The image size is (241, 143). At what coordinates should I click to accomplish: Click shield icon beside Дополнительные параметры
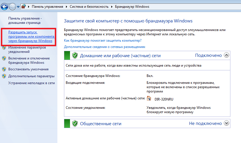tap(4, 76)
